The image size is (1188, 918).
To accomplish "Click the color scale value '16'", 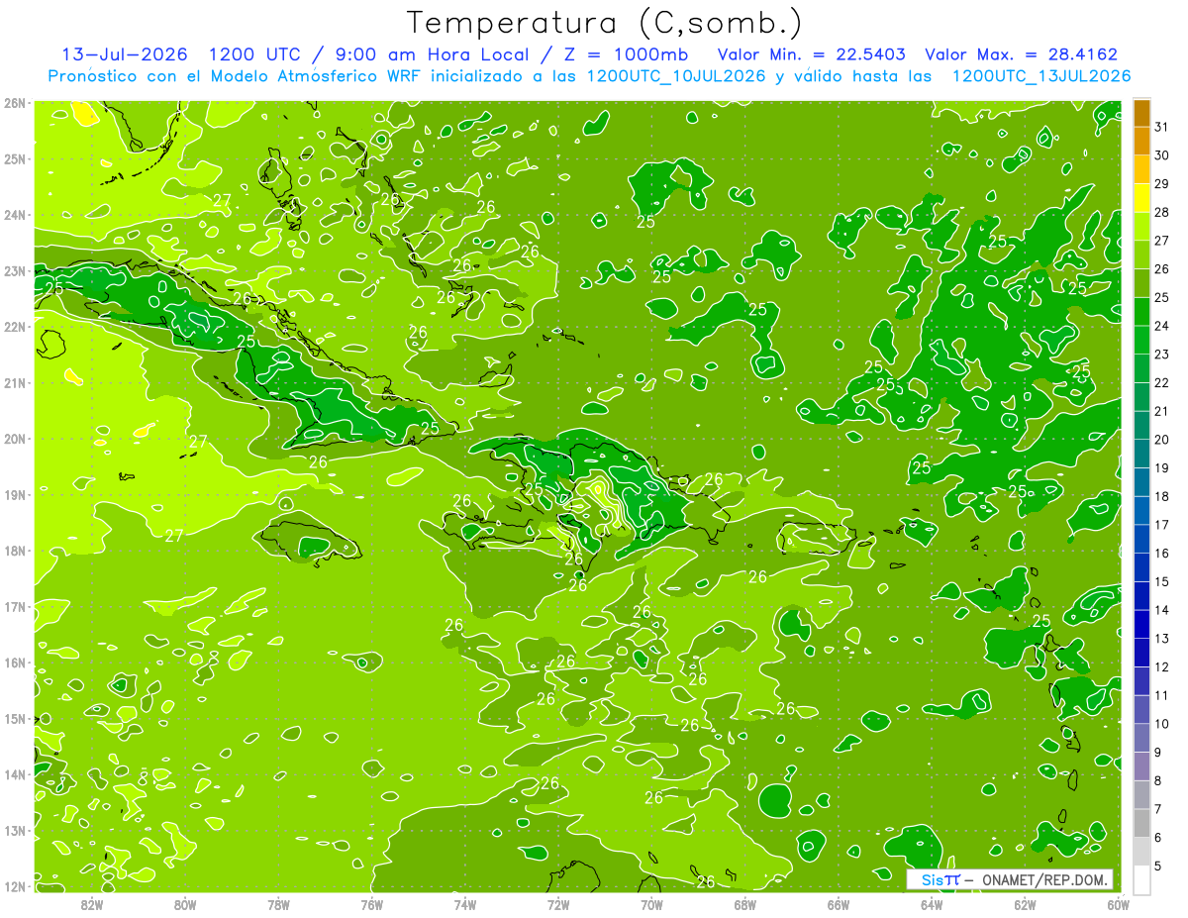I will coord(1161,554).
